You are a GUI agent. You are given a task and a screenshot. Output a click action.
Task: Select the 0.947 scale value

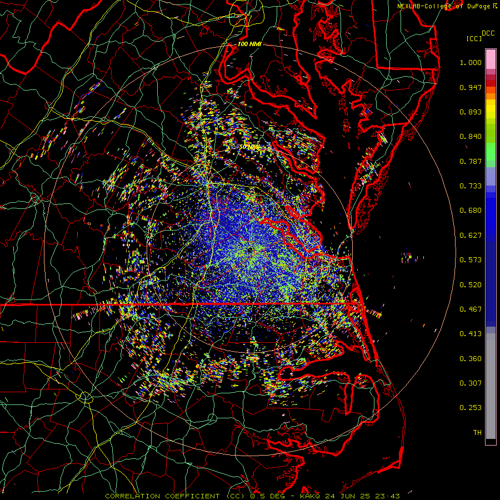coord(471,87)
